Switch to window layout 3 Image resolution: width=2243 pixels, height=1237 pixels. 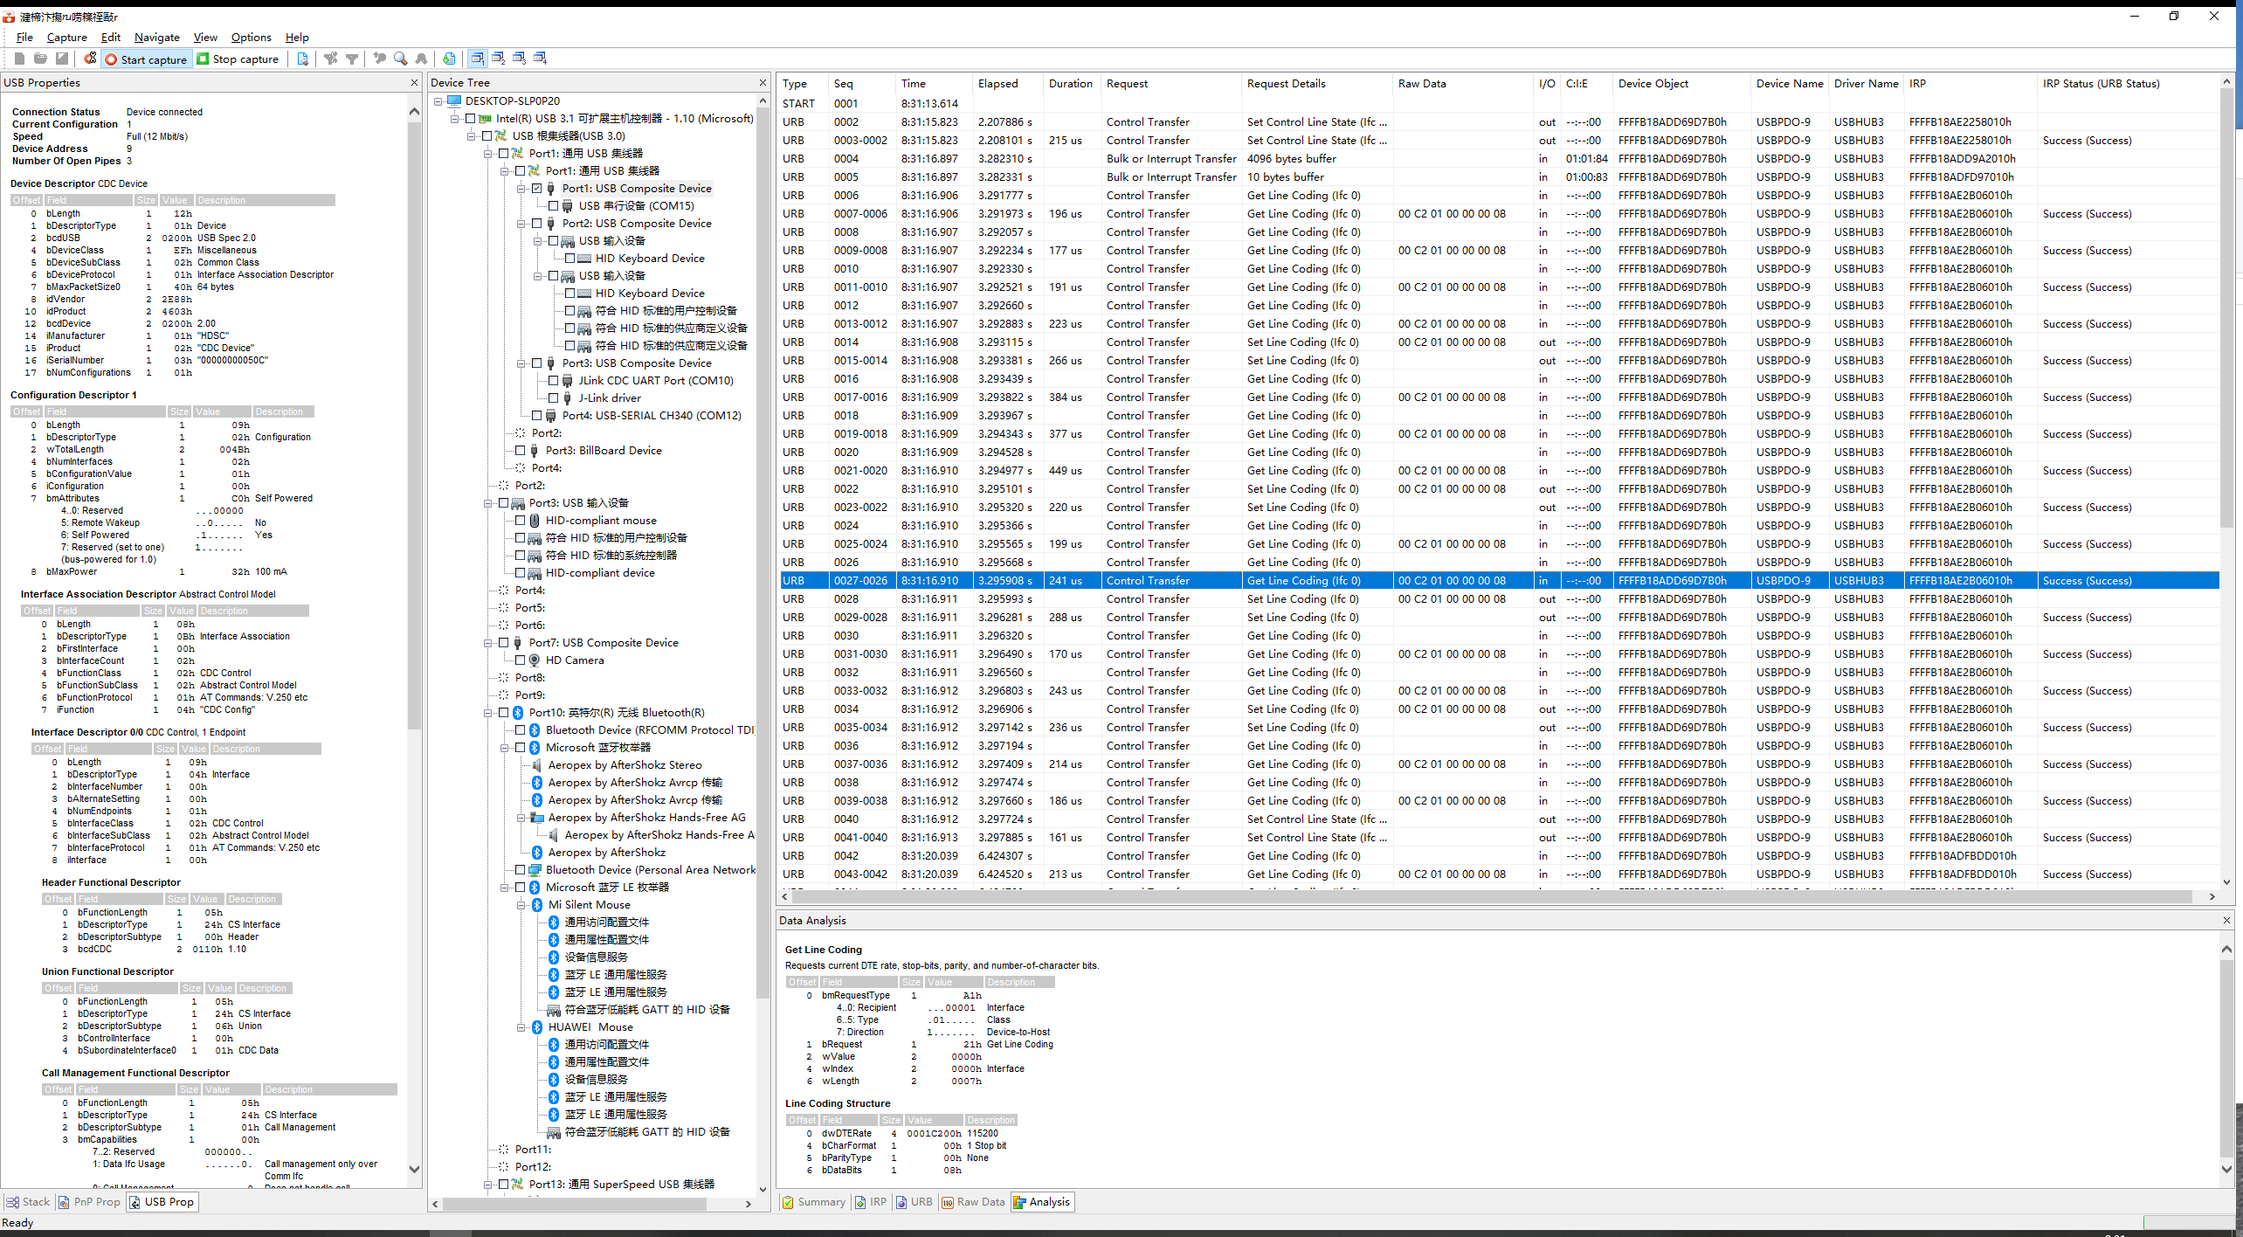tap(519, 59)
